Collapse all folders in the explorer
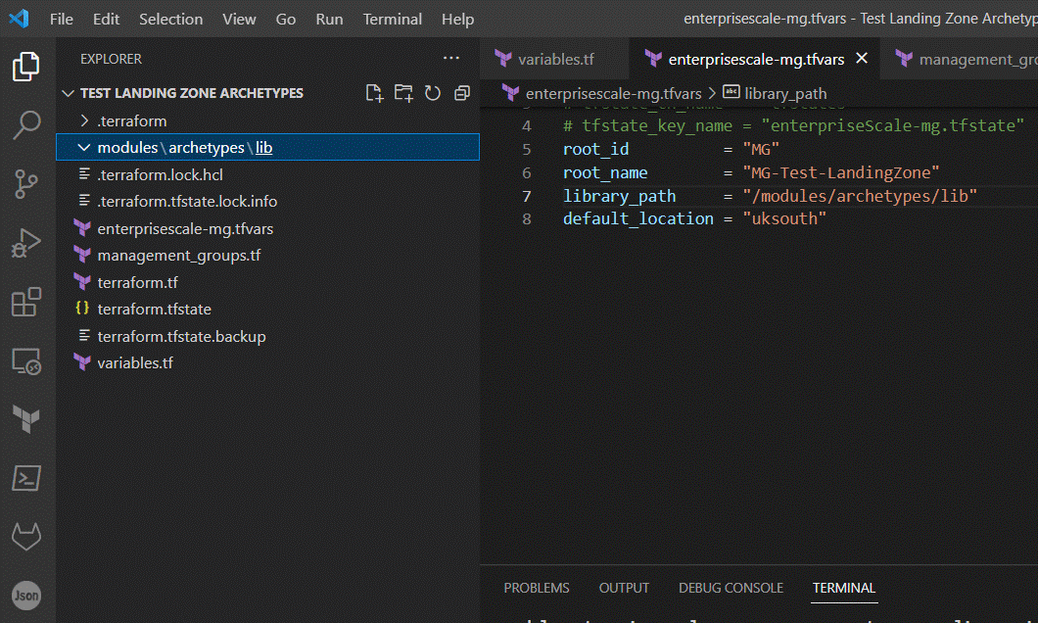Screen dimensions: 1038x623 pos(461,92)
